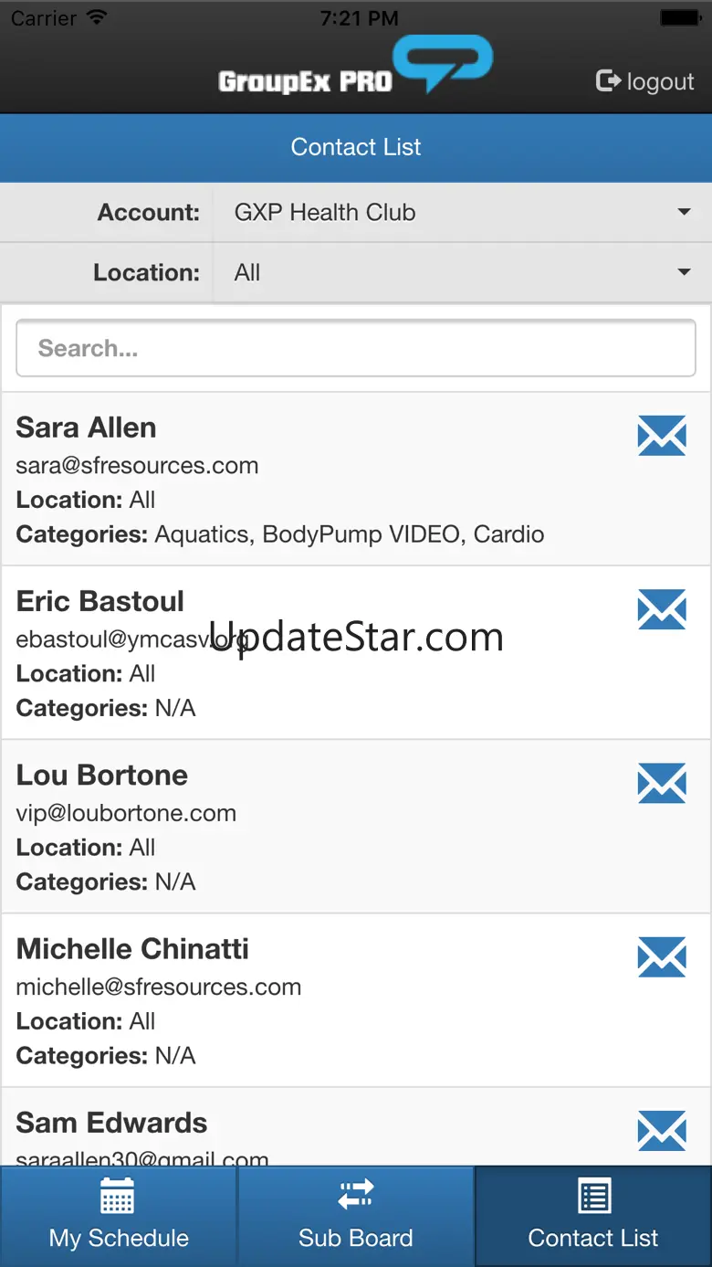This screenshot has height=1267, width=712.
Task: Tap the calendar icon for My Schedule
Action: click(x=118, y=1195)
